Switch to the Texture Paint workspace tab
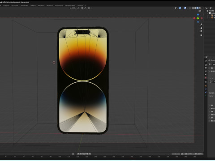215x161 pixels. point(24,5)
